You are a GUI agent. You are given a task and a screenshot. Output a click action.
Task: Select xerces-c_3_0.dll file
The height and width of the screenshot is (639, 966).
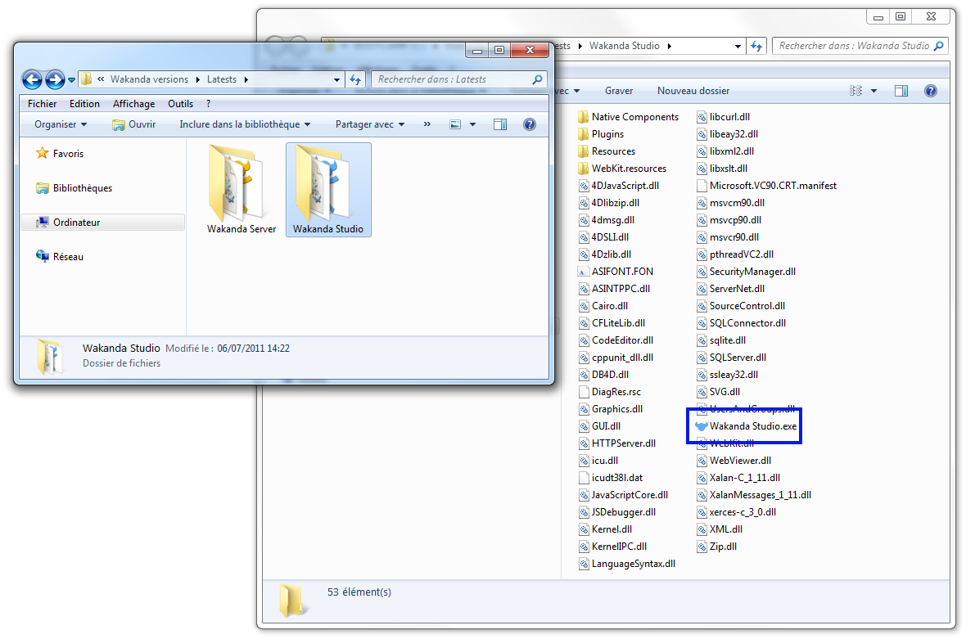pos(736,512)
